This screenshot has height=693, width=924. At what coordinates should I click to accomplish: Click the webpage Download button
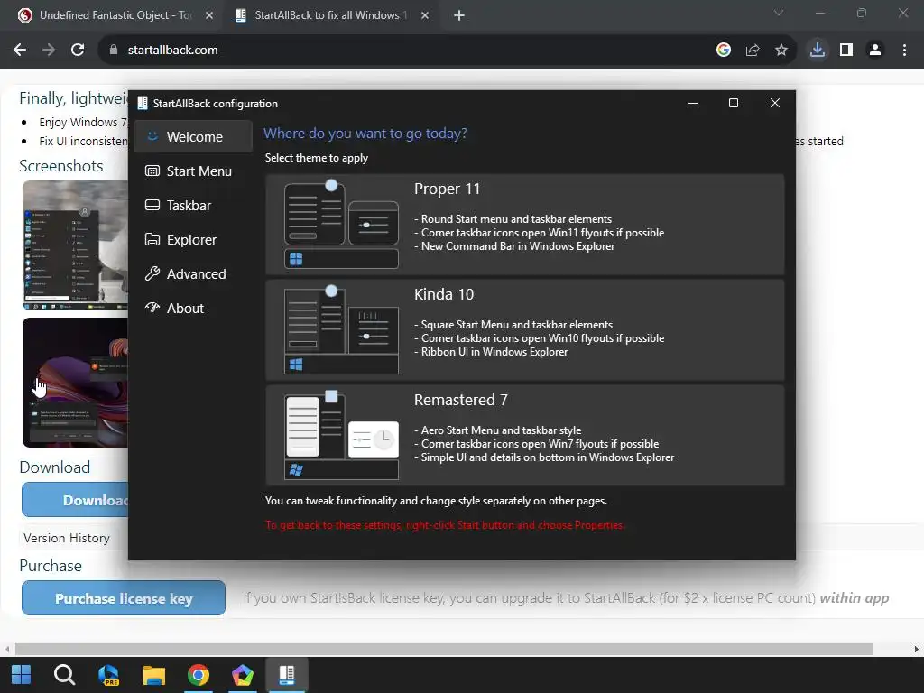click(75, 500)
